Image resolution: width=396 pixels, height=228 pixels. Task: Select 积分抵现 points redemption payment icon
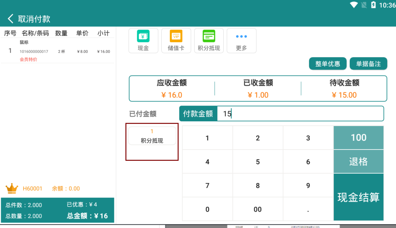[x=209, y=40]
